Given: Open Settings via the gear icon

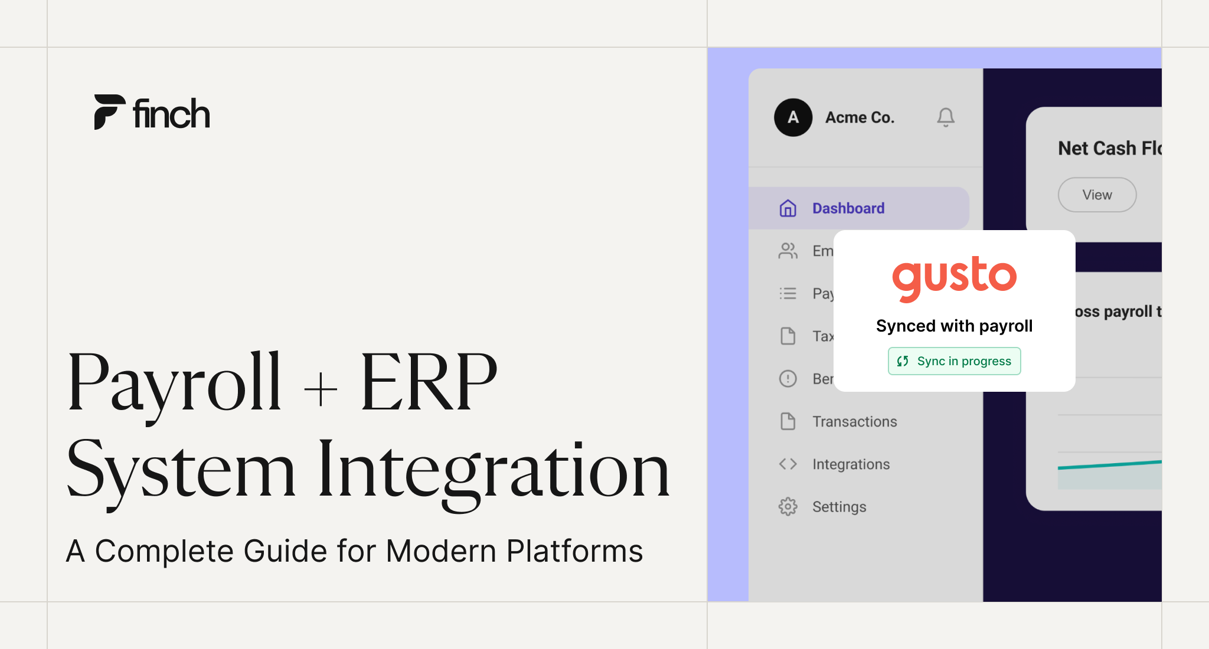Looking at the screenshot, I should click(788, 507).
